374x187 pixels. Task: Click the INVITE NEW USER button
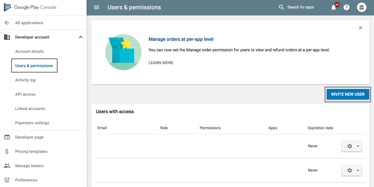[x=348, y=94]
